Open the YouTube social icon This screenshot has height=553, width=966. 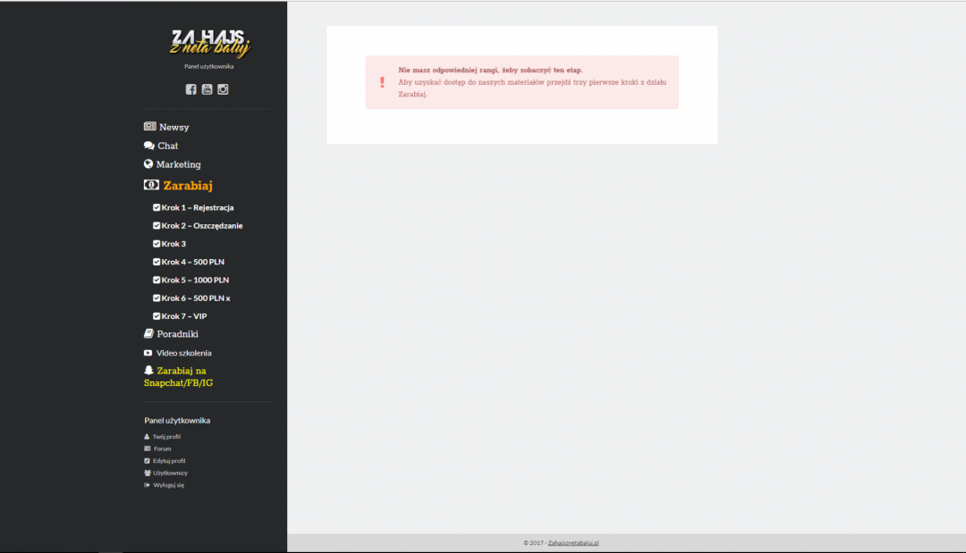coord(207,89)
